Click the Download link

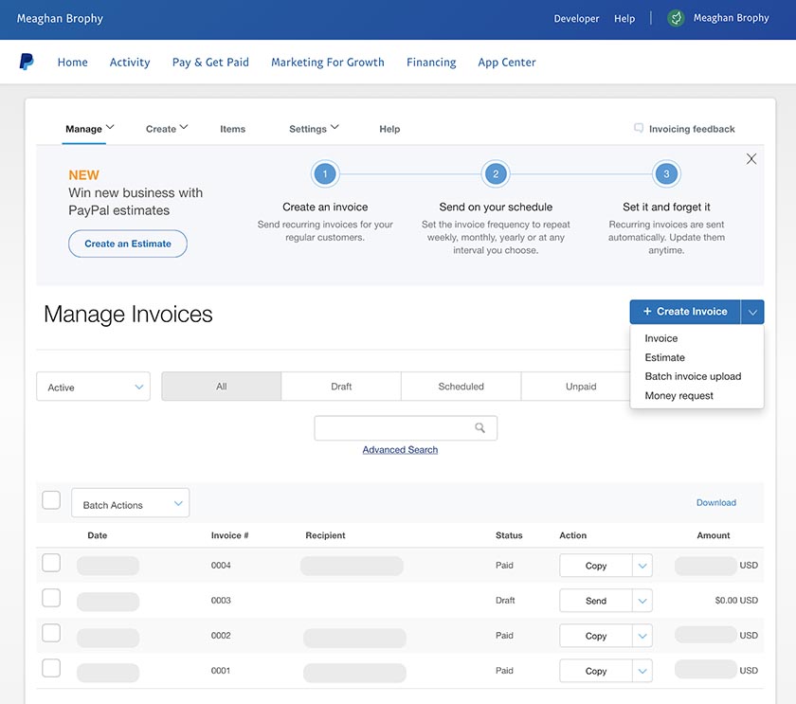[x=715, y=502]
